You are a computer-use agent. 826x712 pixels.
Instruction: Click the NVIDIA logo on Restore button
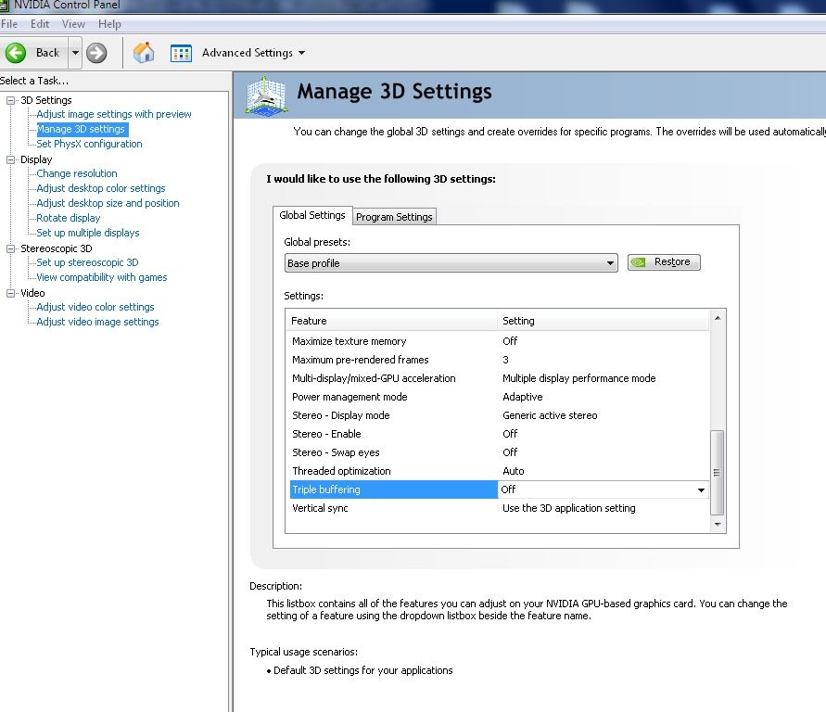click(638, 262)
